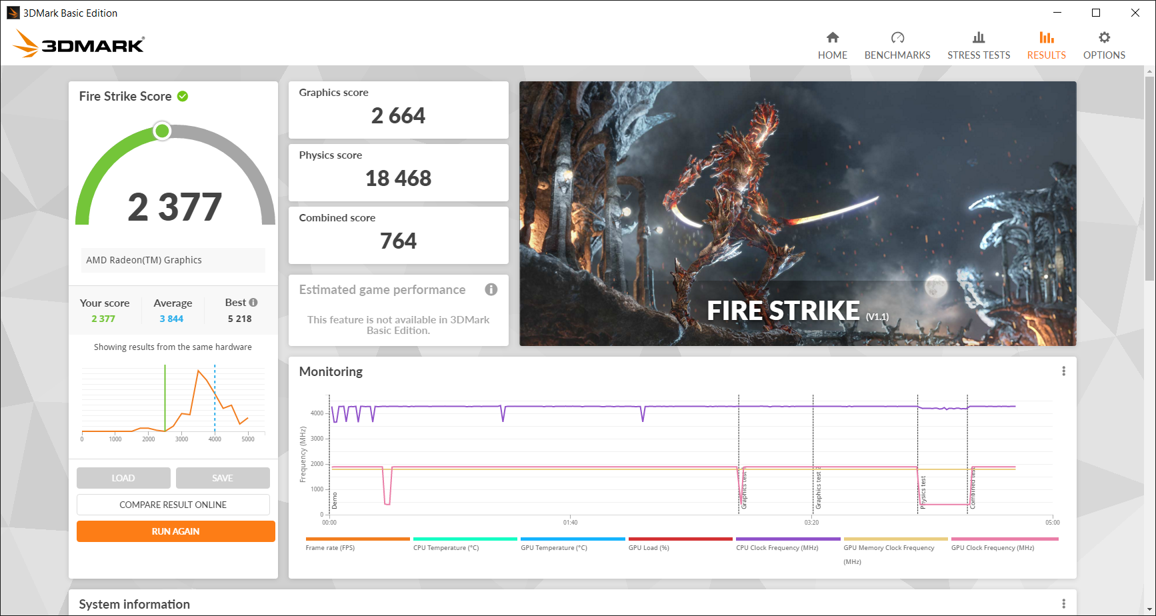Toggle the GPU Load (%) legend series
The image size is (1156, 616).
tap(680, 544)
